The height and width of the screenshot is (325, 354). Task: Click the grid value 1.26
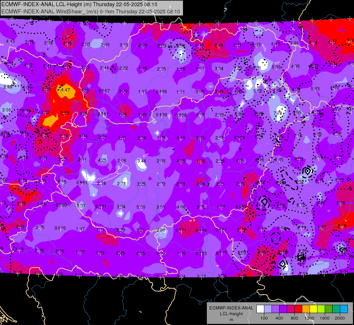pyautogui.click(x=123, y=114)
